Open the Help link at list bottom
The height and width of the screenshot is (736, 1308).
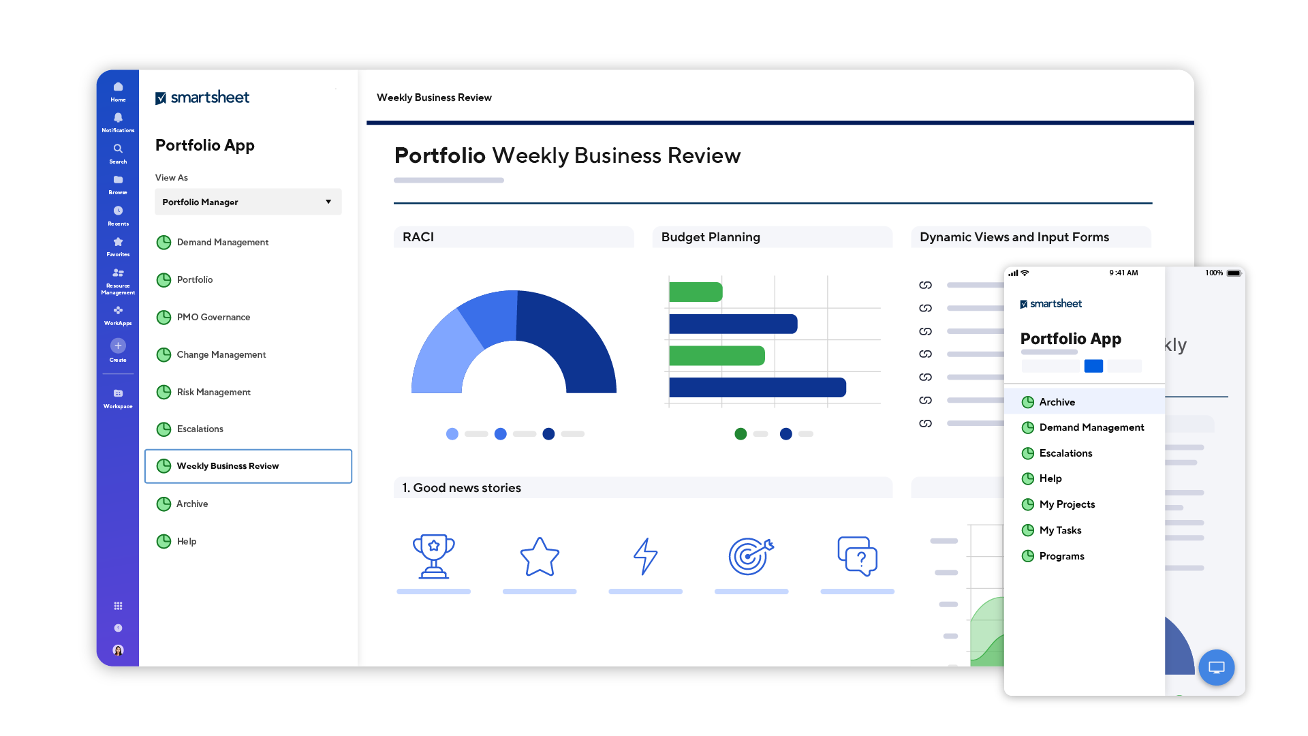coord(185,541)
